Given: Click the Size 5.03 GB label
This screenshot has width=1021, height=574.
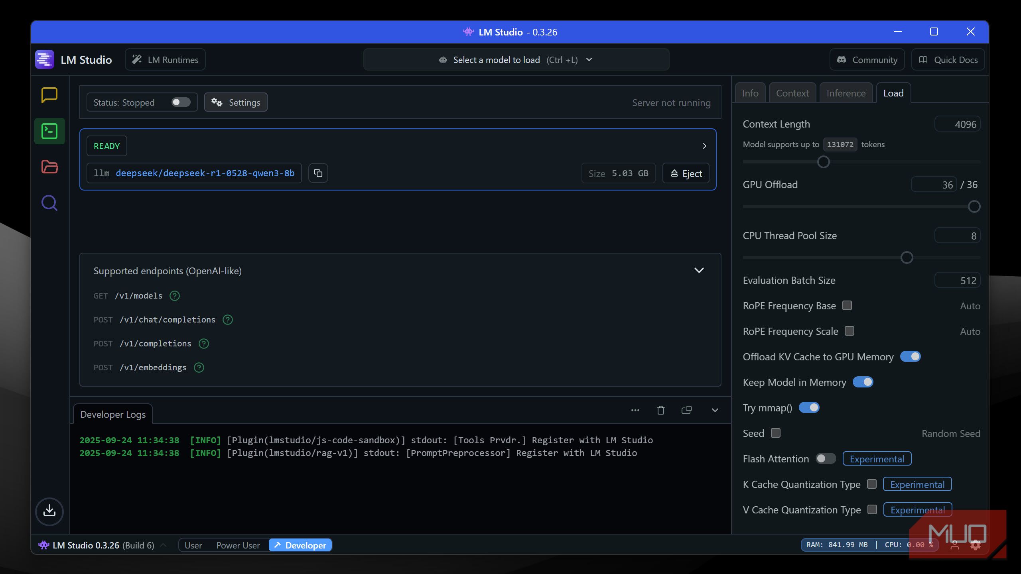Looking at the screenshot, I should (618, 173).
